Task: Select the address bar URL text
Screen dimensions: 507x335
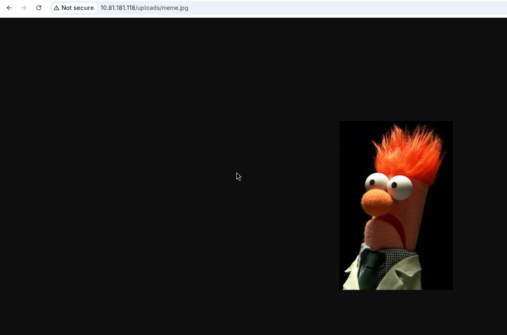Action: [x=144, y=8]
